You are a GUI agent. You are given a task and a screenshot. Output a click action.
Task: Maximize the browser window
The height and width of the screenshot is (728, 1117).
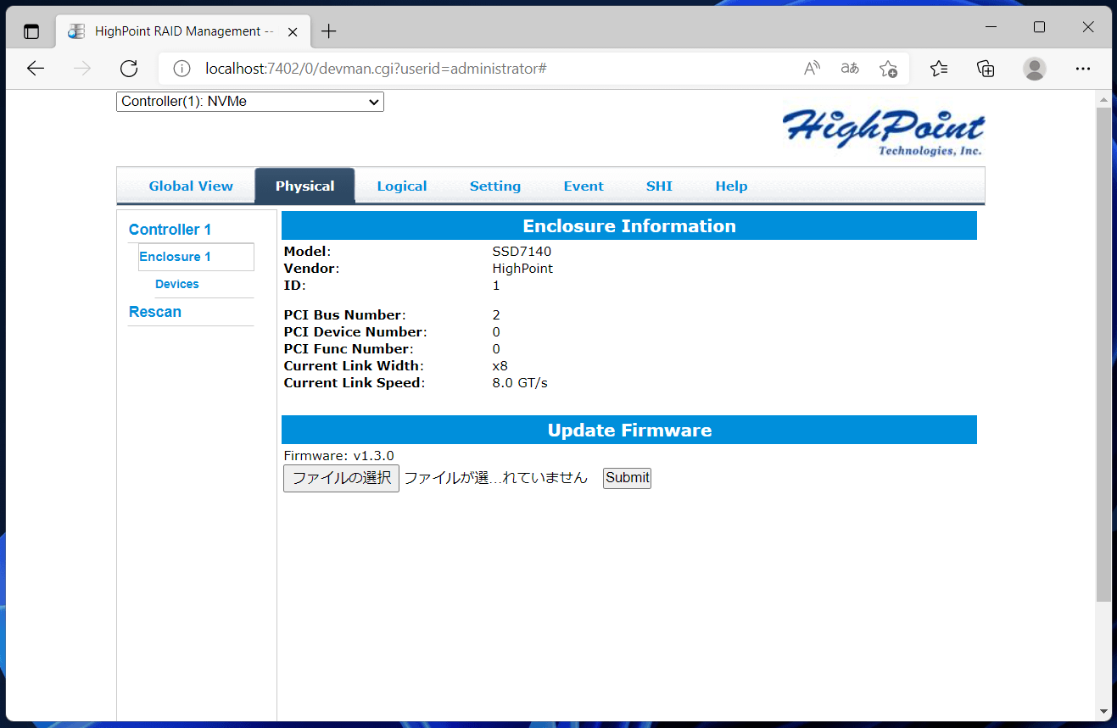click(1039, 27)
